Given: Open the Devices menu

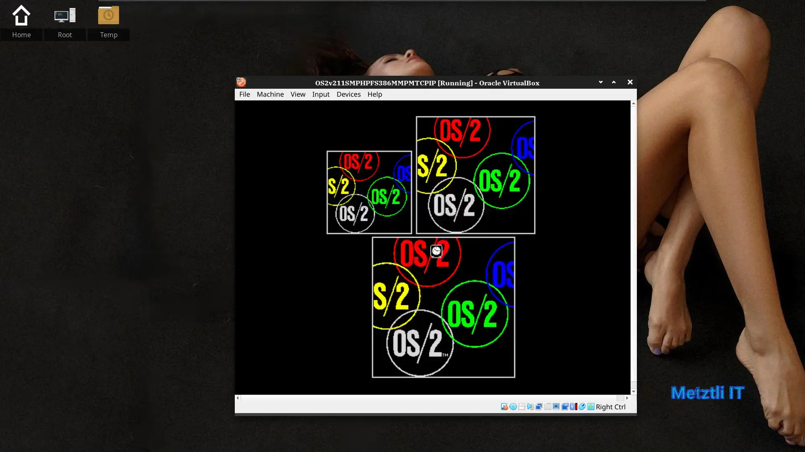Looking at the screenshot, I should pyautogui.click(x=348, y=94).
